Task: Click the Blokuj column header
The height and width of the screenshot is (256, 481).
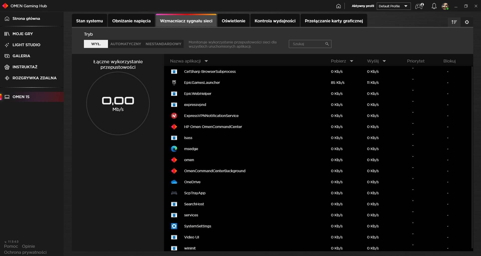Action: point(449,61)
